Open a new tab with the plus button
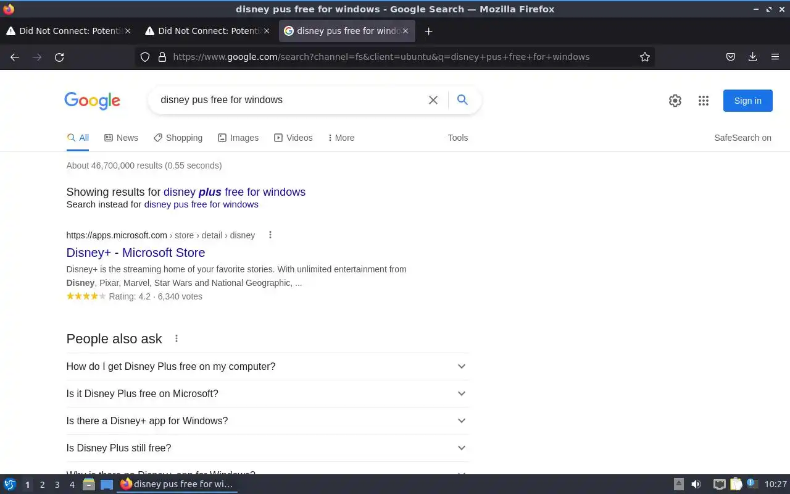The image size is (790, 494). (x=428, y=31)
